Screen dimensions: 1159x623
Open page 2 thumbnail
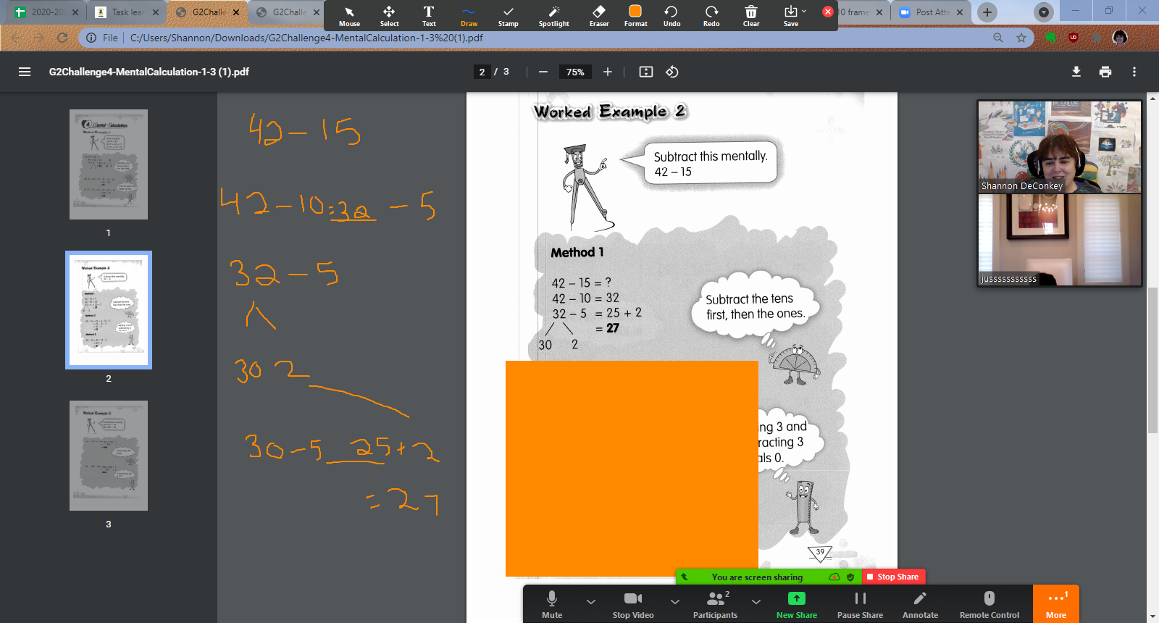click(x=109, y=310)
